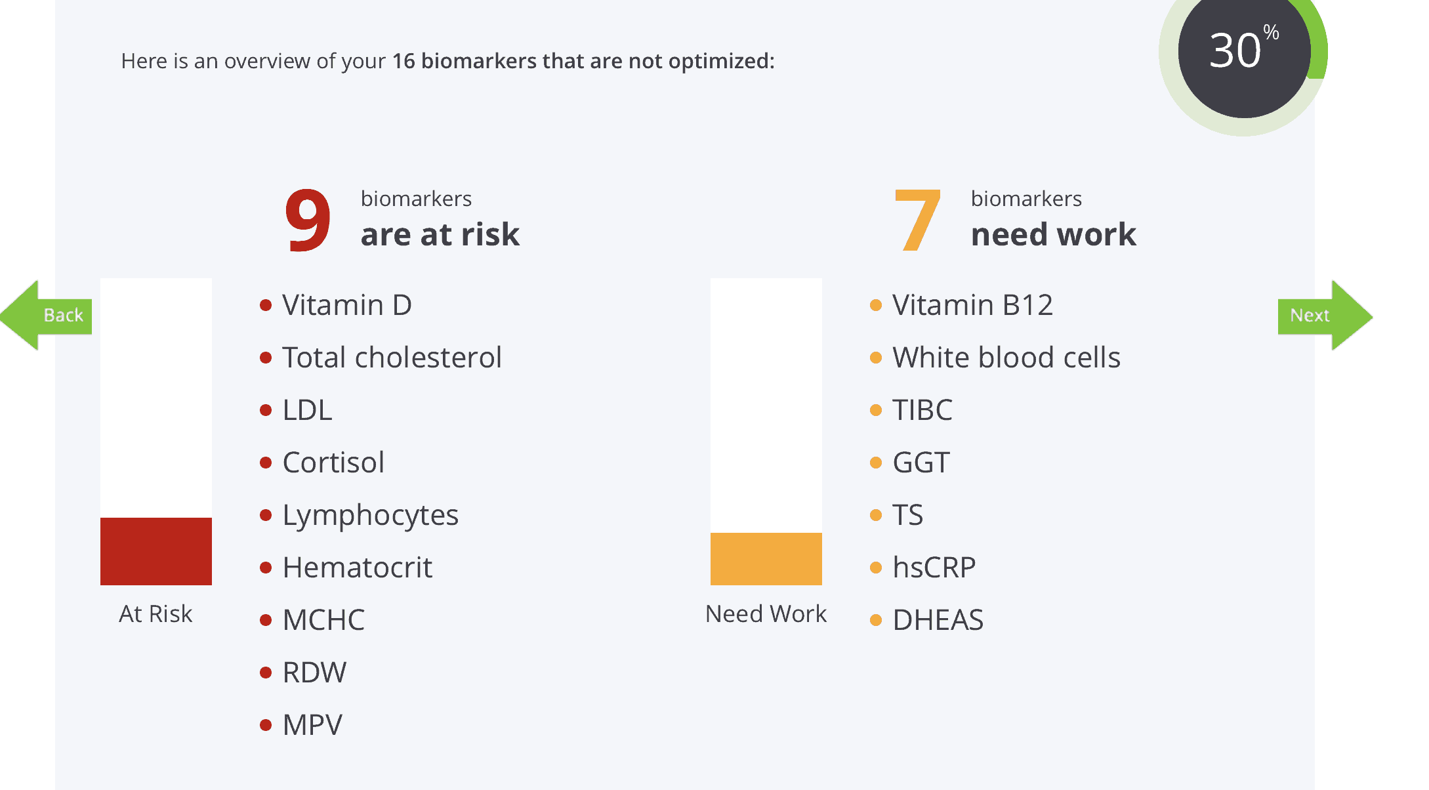Select Cortisol in the at risk list
This screenshot has height=790, width=1429.
coord(333,463)
